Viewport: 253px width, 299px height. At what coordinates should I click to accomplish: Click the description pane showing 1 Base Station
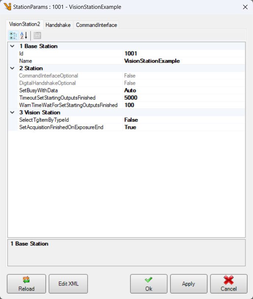point(126,253)
